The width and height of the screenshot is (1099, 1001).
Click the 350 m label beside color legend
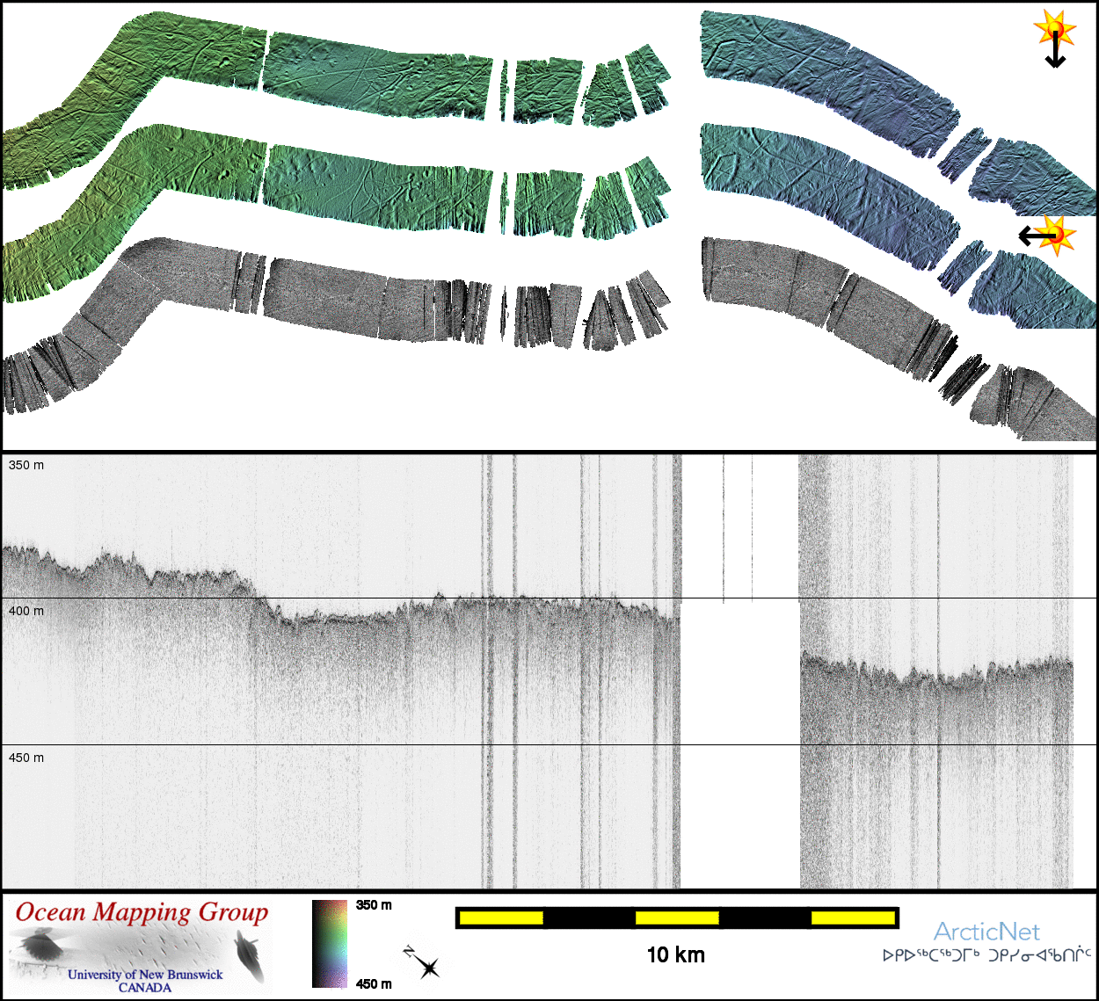click(374, 905)
